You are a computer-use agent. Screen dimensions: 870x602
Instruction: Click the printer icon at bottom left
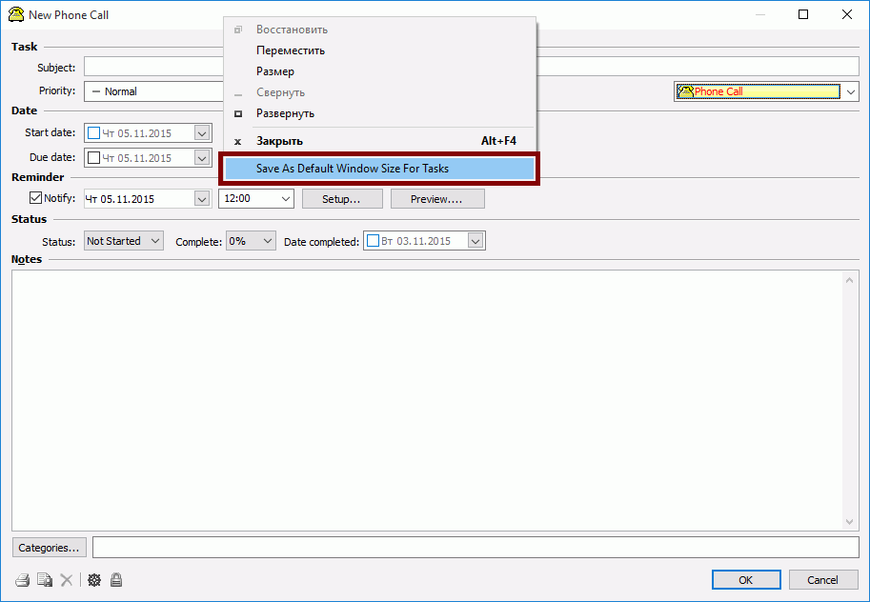point(22,579)
